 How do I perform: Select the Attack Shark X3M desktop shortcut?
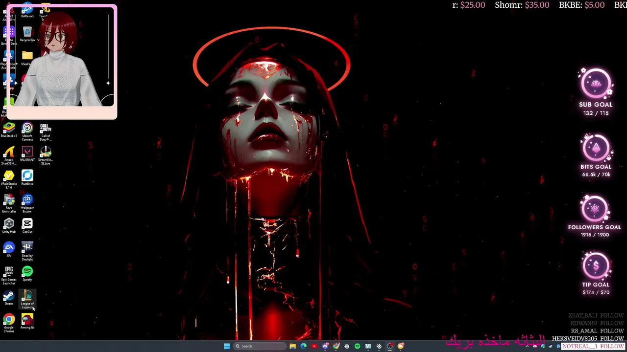[9, 156]
